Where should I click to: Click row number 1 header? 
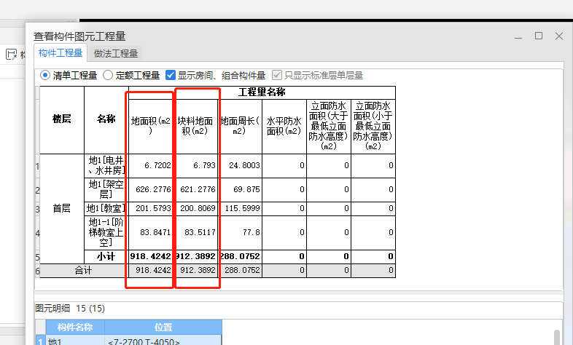[x=37, y=166]
